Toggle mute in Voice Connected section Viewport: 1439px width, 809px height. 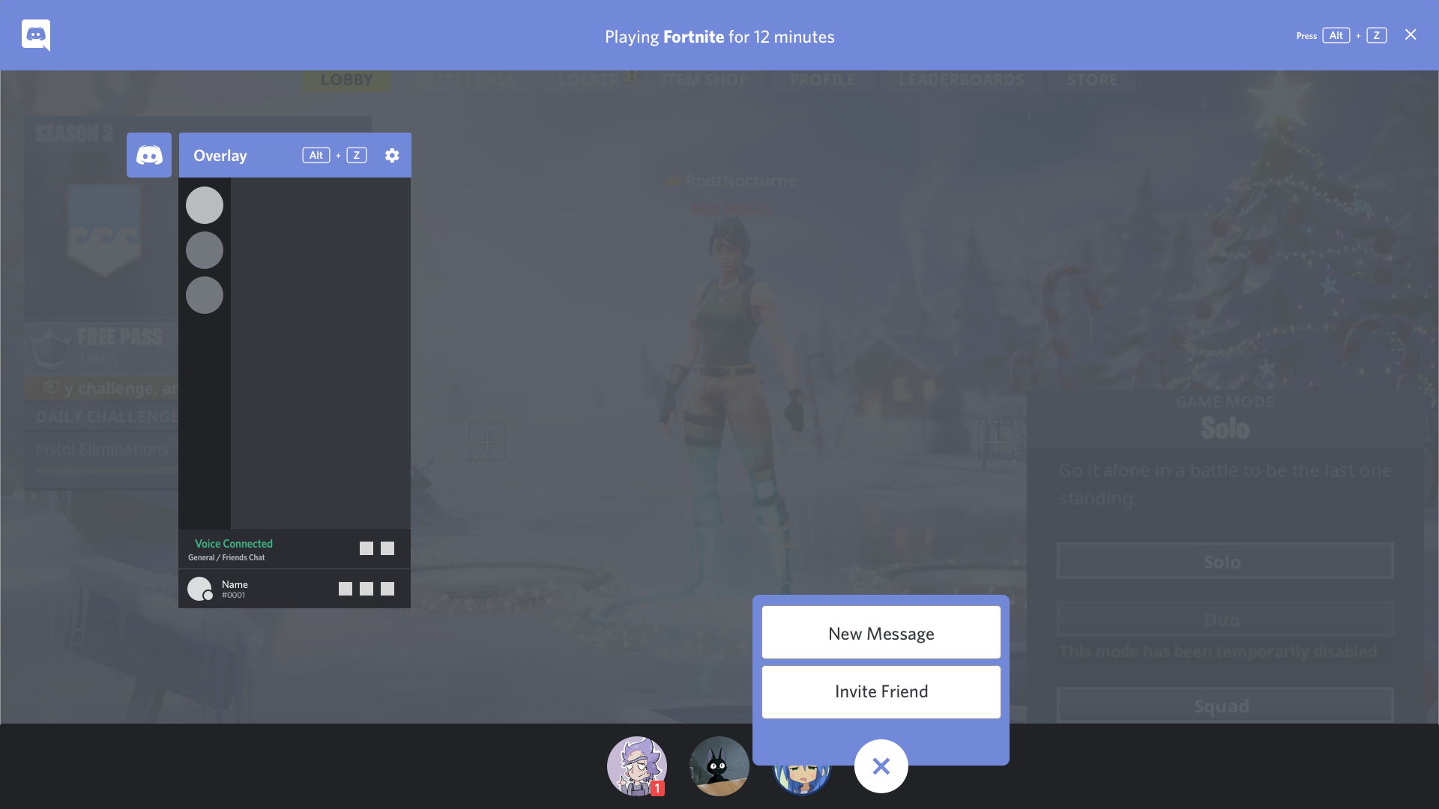pyautogui.click(x=366, y=548)
